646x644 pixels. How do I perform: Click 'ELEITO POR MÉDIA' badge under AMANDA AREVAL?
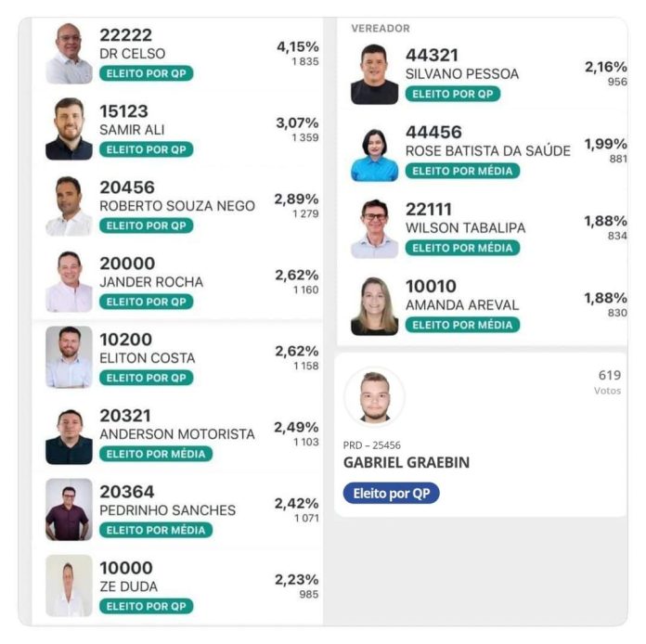pos(462,325)
